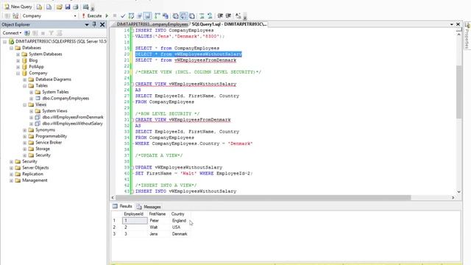This screenshot has height=265, width=471.
Task: Switch to SQLQuery1.sql tab
Action: point(229,24)
